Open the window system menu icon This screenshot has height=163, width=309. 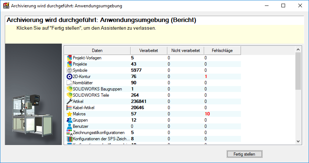(x=6, y=6)
